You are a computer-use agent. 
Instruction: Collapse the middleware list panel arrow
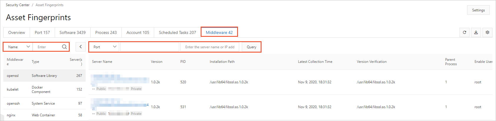pyautogui.click(x=81, y=47)
